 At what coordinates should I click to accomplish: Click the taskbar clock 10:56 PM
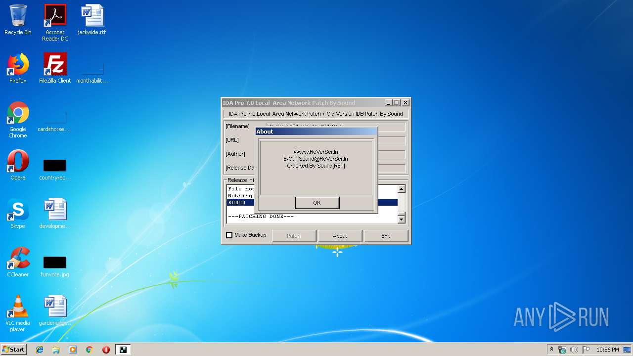608,350
